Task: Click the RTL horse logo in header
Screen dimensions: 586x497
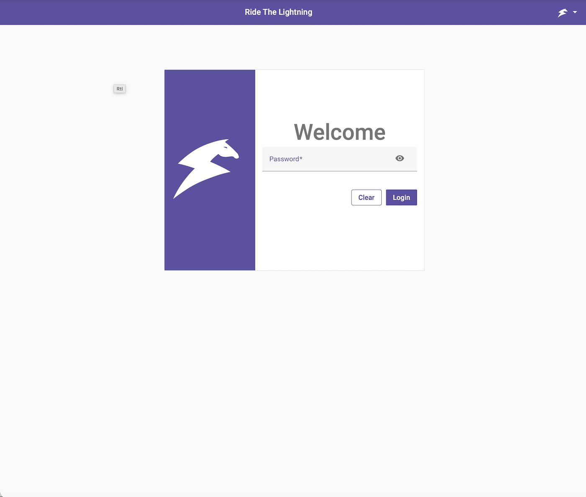Action: [563, 13]
